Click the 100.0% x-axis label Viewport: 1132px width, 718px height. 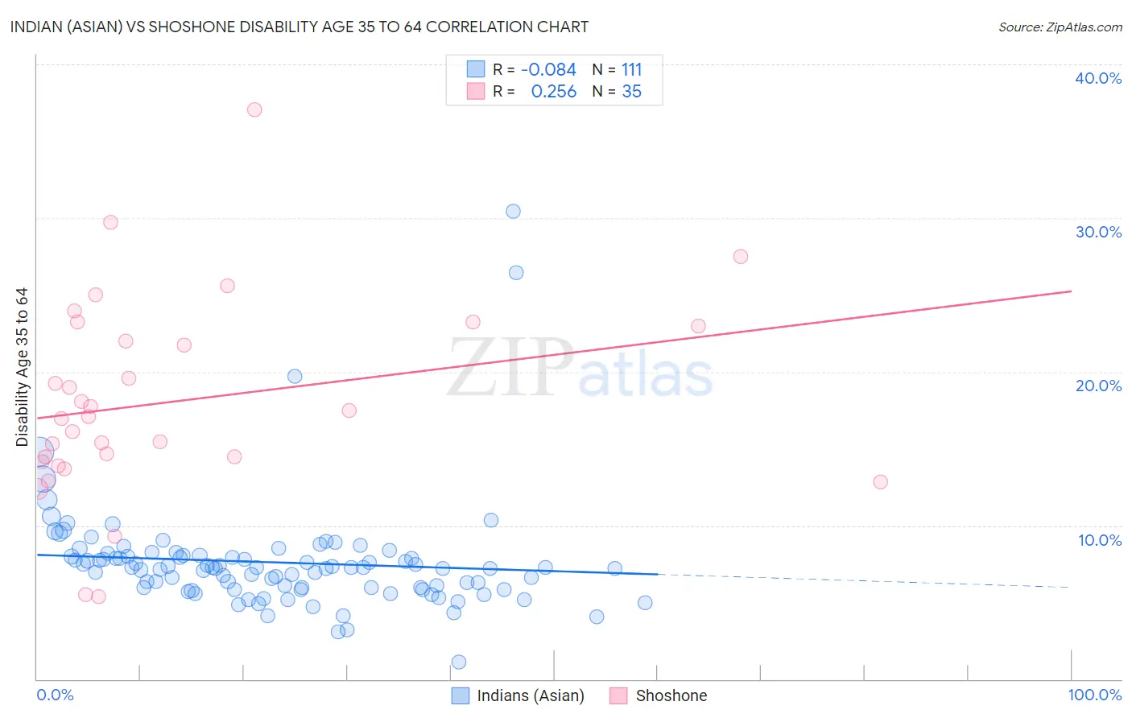click(x=1095, y=695)
